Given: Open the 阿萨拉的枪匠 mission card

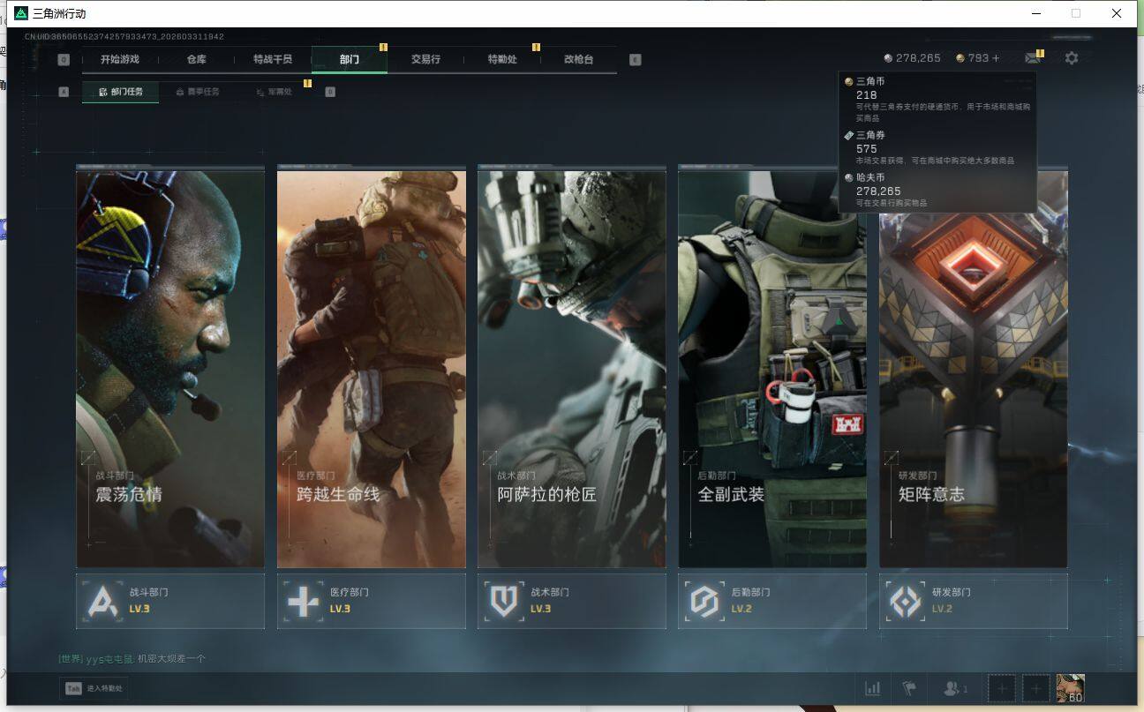Looking at the screenshot, I should 572,369.
